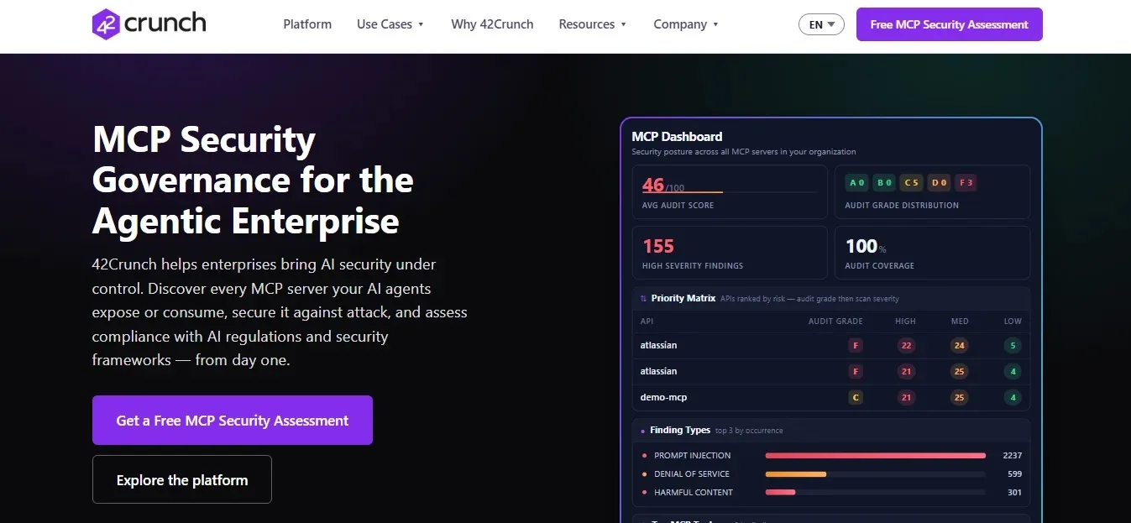
Task: Open the Resources menu
Action: [587, 24]
